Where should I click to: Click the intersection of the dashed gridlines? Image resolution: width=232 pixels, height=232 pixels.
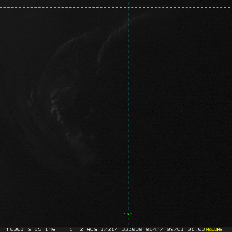click(x=128, y=7)
